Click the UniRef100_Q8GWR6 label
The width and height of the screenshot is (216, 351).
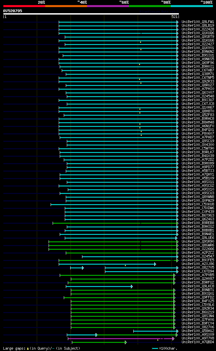click(198, 245)
